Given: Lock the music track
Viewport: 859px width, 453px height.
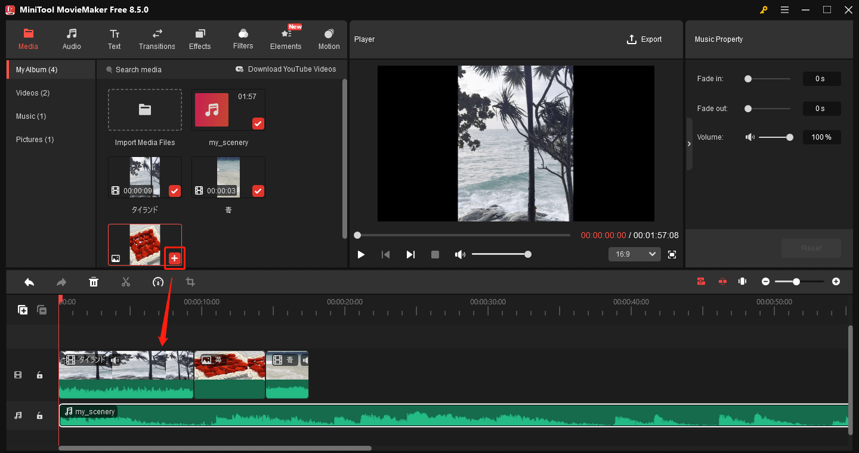Looking at the screenshot, I should (x=39, y=415).
